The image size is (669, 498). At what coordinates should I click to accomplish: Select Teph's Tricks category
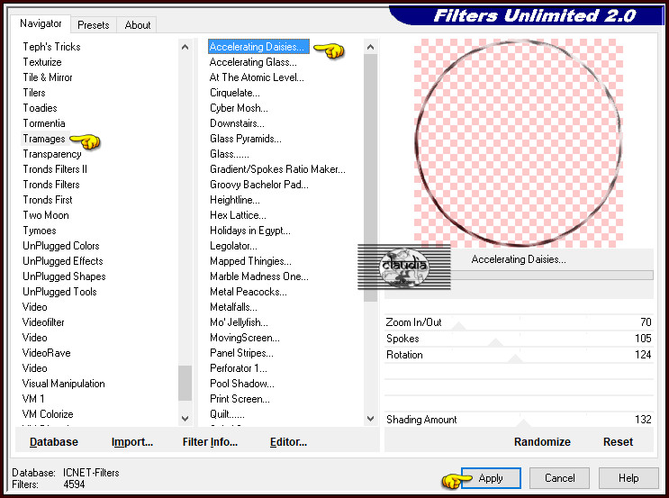point(51,47)
